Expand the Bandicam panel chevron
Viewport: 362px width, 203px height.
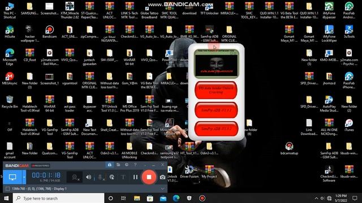[x=162, y=188]
